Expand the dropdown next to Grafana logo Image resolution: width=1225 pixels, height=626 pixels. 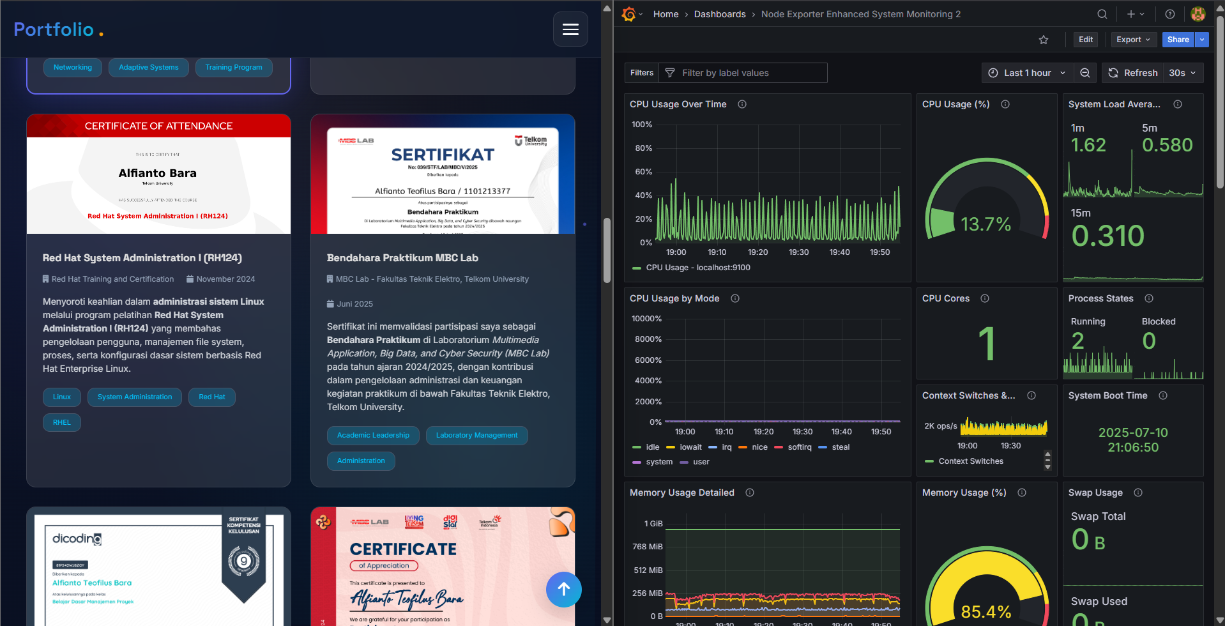coord(641,14)
